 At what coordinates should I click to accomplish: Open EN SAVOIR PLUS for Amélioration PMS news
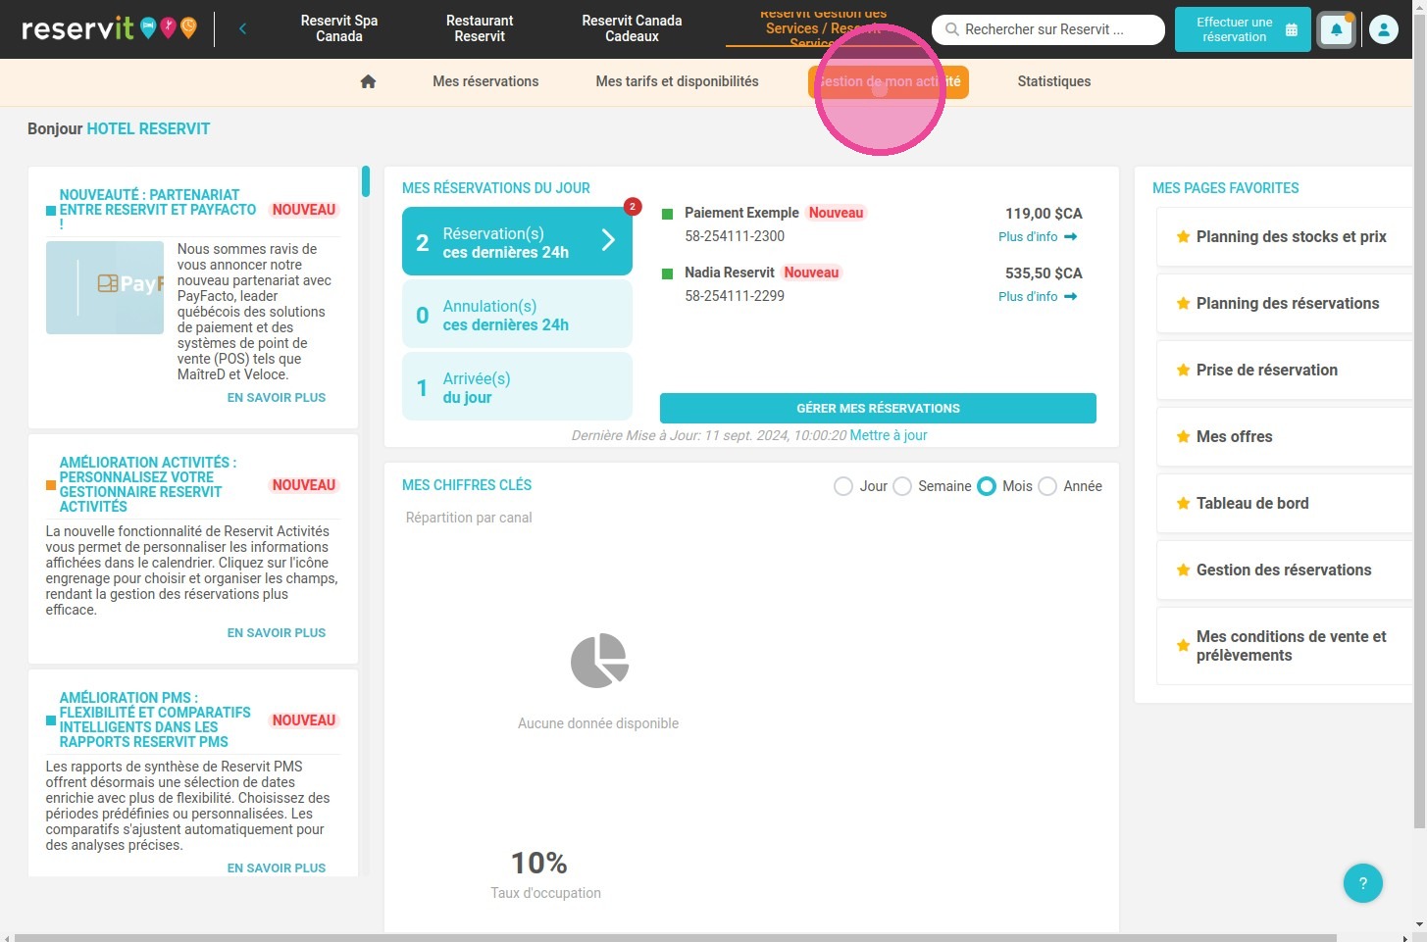pos(277,868)
